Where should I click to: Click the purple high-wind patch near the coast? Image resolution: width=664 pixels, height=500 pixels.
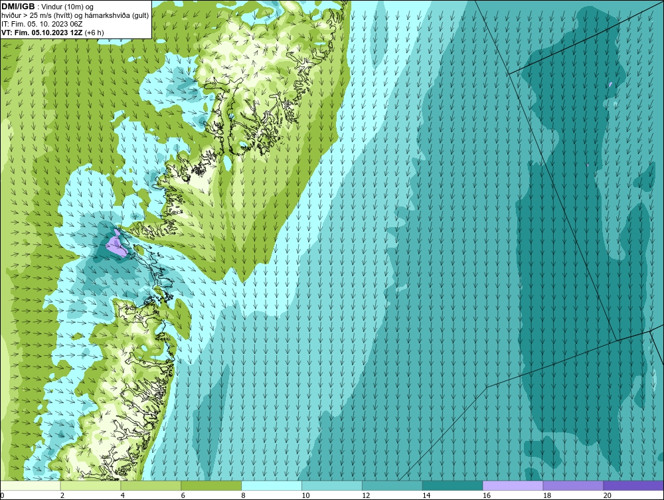116,245
